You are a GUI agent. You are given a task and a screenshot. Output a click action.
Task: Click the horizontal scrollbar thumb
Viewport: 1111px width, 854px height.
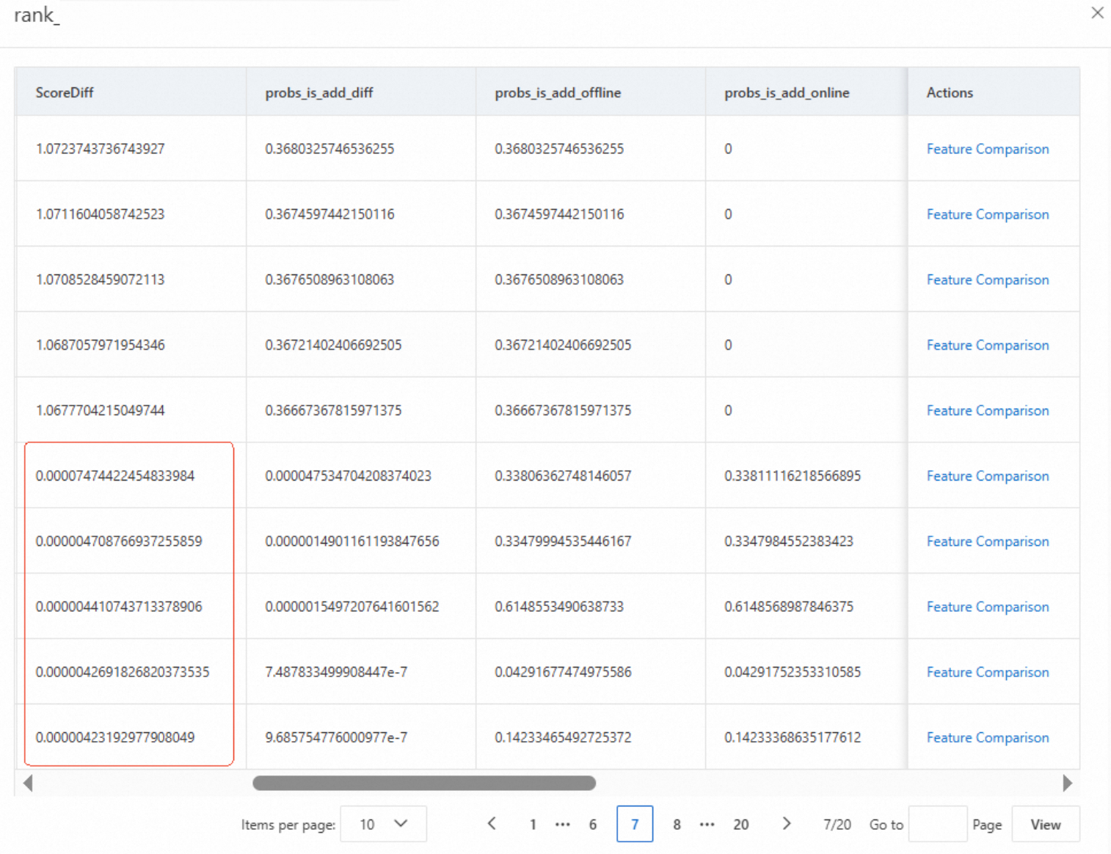424,783
